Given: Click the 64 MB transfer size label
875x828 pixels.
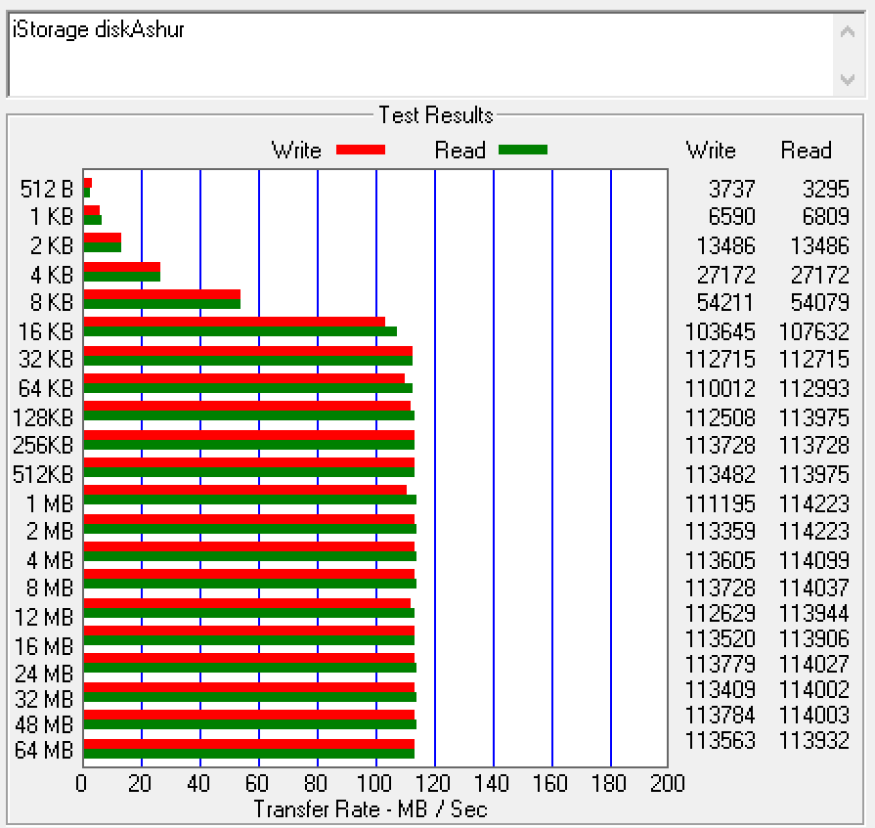Looking at the screenshot, I should 45,751.
